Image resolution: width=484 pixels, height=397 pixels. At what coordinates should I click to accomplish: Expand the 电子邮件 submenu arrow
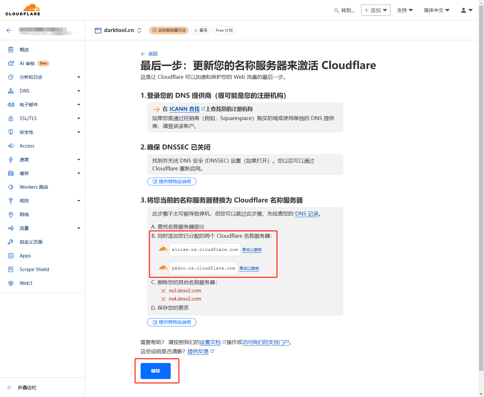(79, 105)
